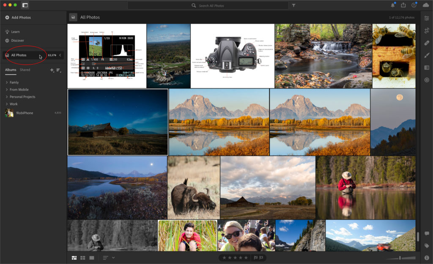Switch to photo grid view

(x=74, y=258)
